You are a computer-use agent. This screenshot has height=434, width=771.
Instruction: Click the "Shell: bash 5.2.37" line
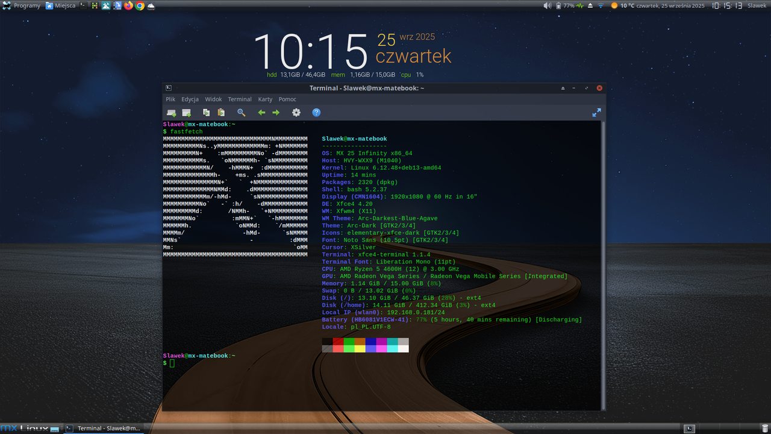coord(354,189)
